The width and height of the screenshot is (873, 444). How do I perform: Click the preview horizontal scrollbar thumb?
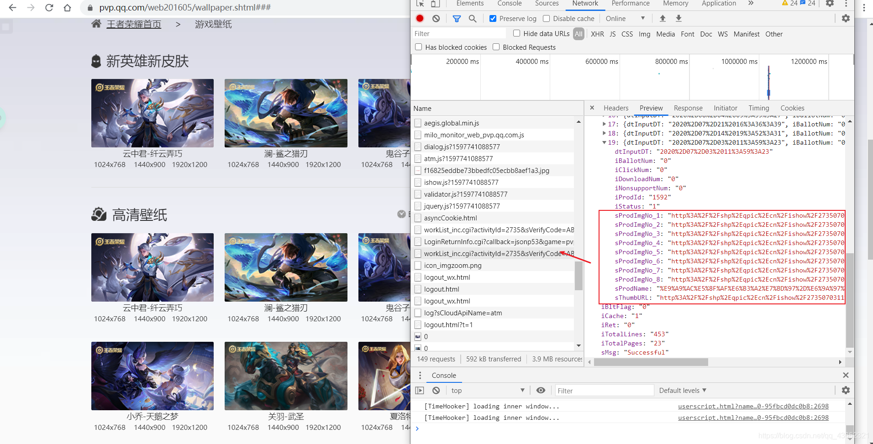651,362
